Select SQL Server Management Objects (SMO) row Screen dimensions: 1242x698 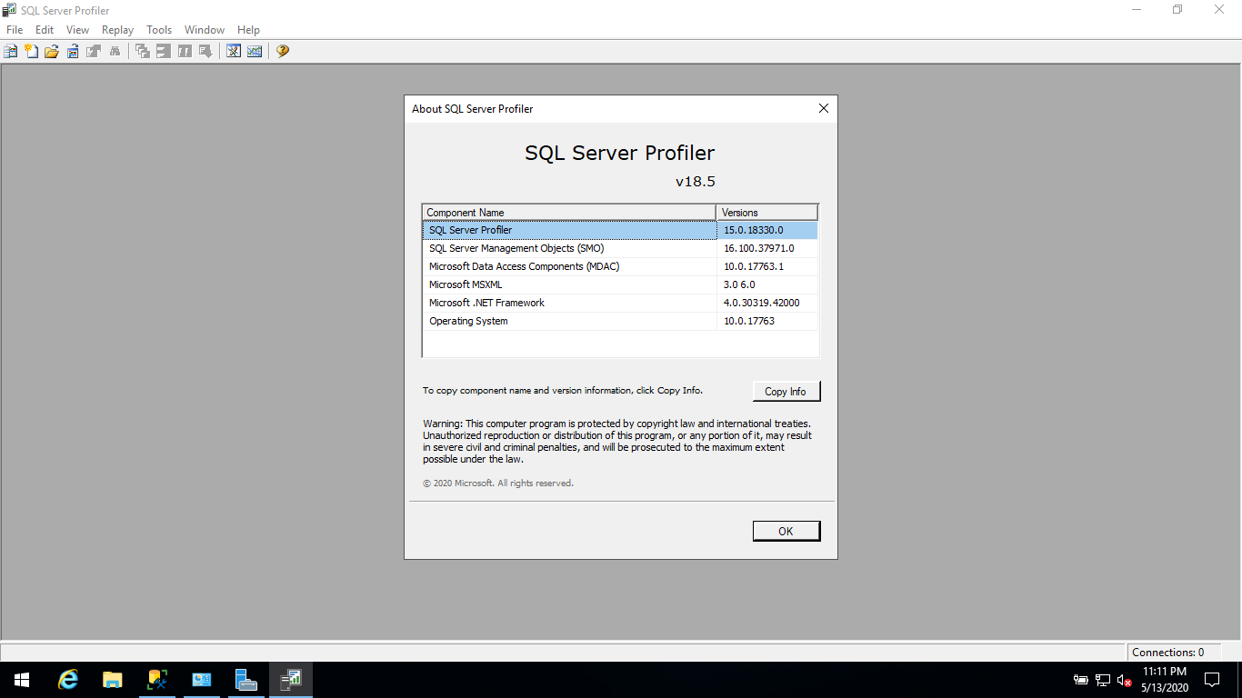(620, 248)
